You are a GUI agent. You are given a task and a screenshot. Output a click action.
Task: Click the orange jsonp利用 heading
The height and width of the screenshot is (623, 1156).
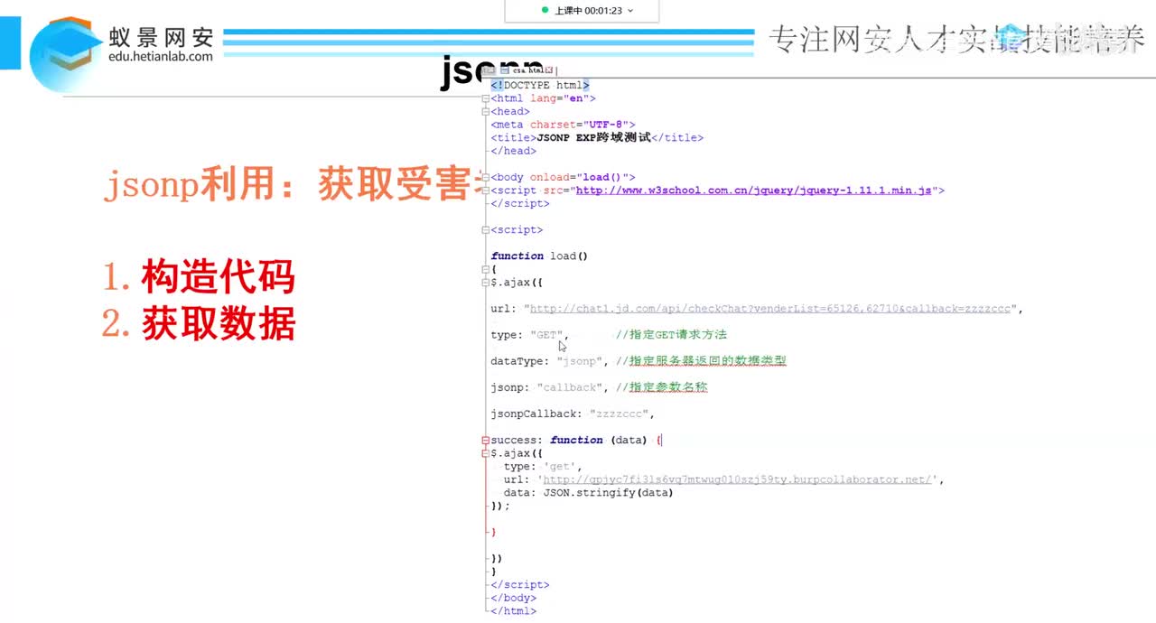[x=294, y=184]
